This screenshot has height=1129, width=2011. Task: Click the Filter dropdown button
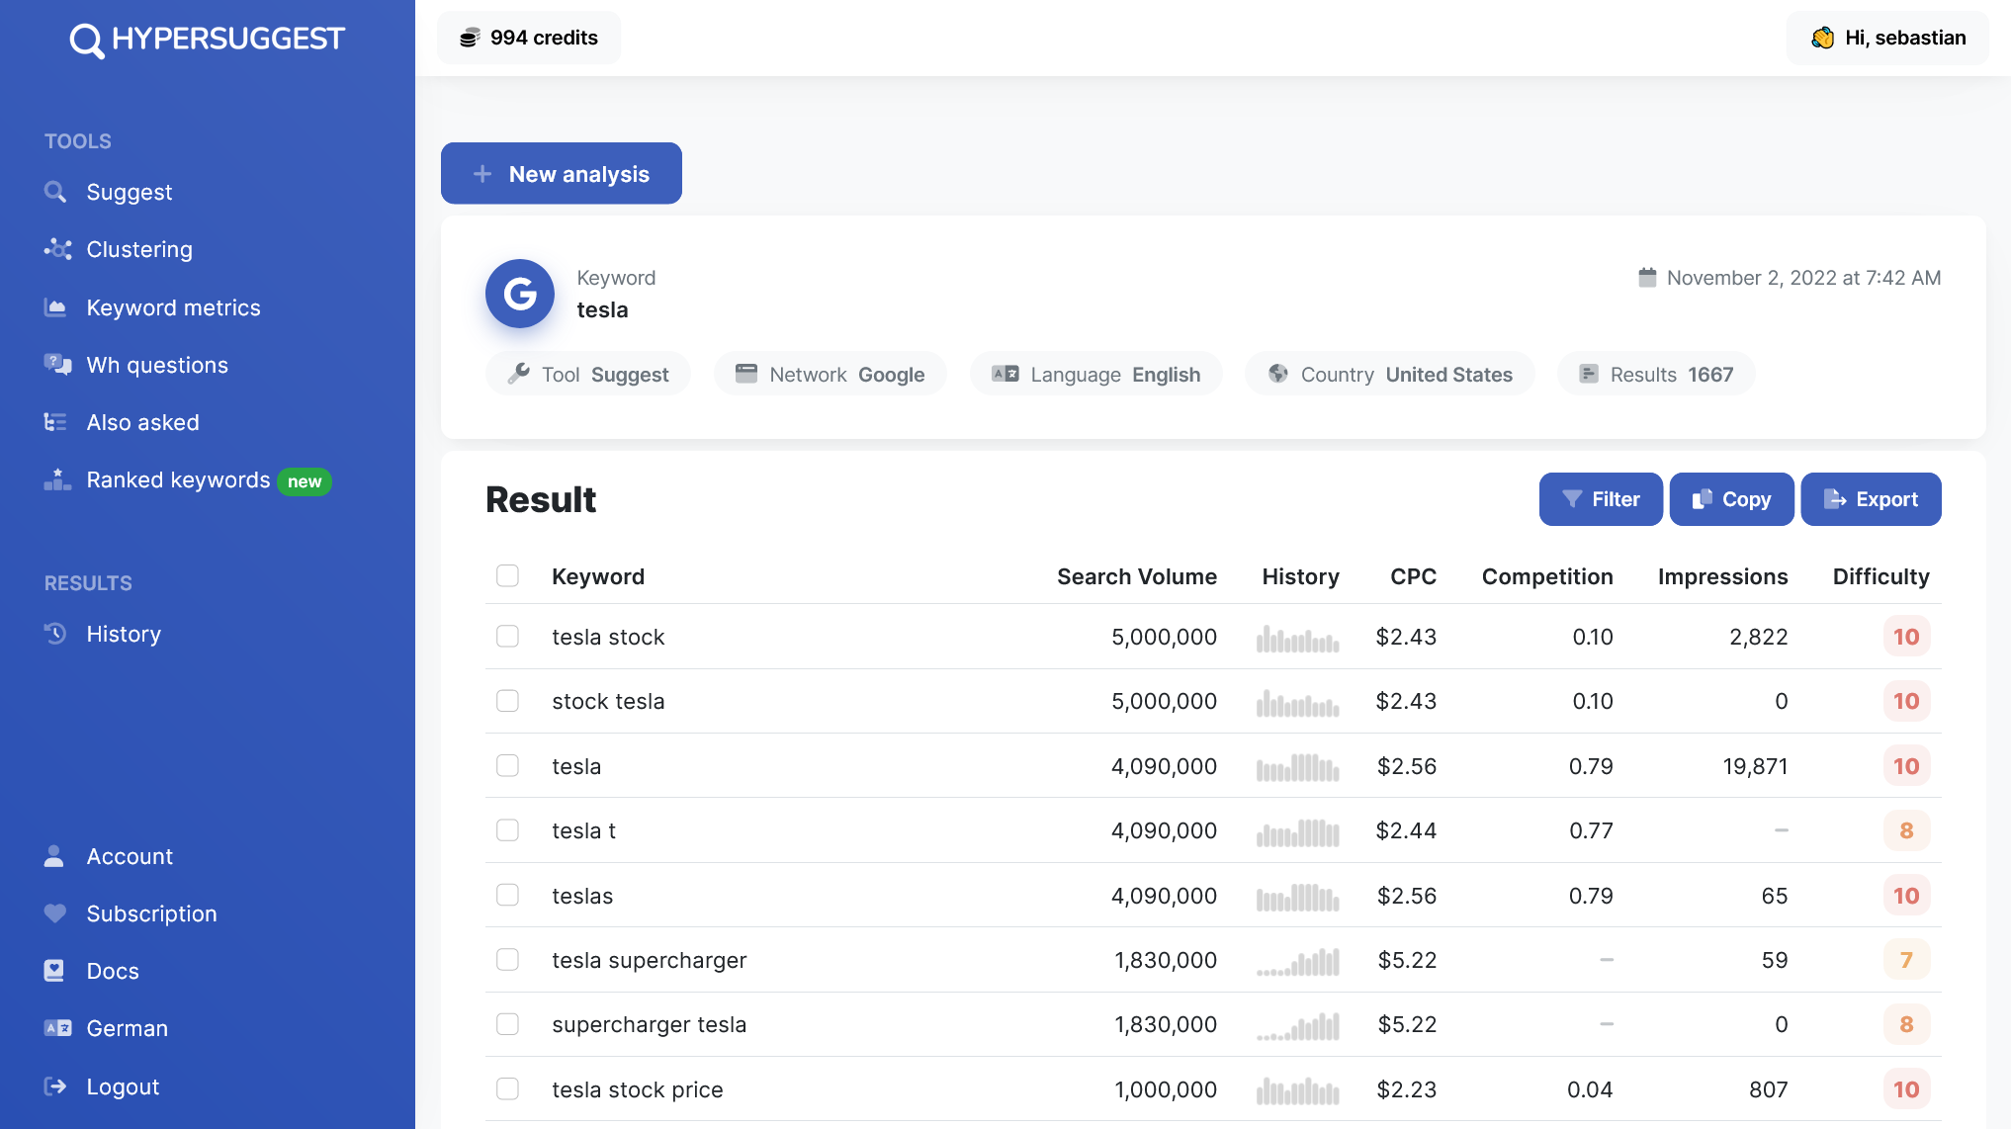(x=1600, y=499)
